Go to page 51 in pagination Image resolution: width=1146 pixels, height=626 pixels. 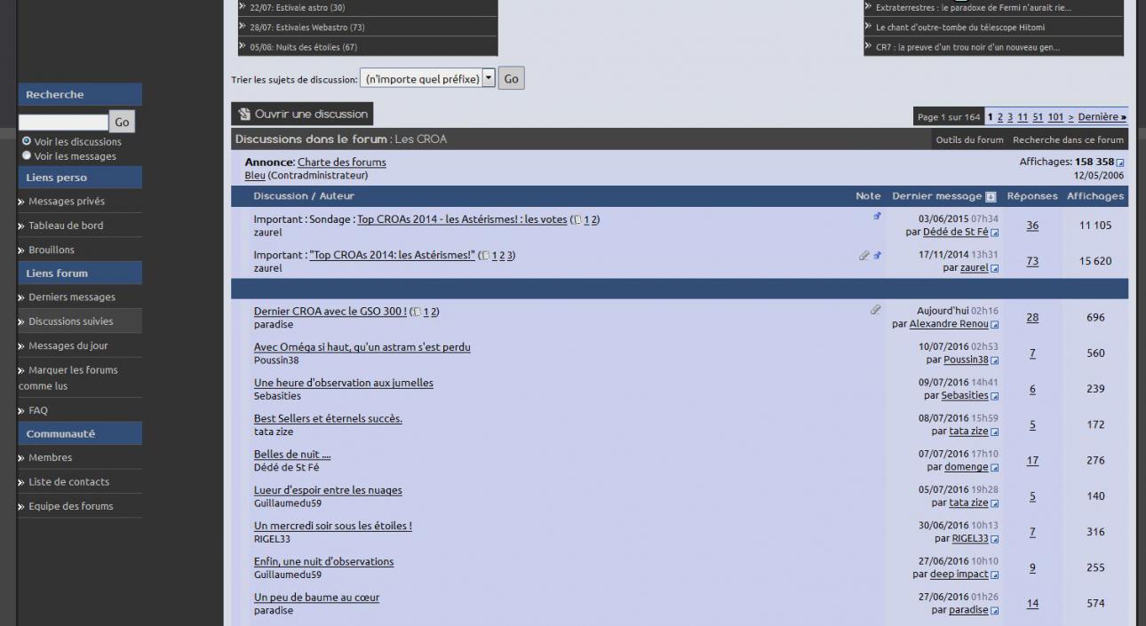[1038, 117]
